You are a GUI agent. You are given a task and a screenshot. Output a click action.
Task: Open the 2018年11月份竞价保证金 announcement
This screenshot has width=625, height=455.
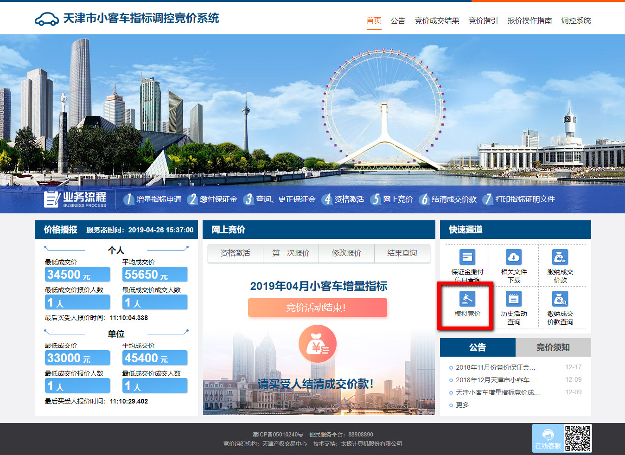[x=496, y=367]
